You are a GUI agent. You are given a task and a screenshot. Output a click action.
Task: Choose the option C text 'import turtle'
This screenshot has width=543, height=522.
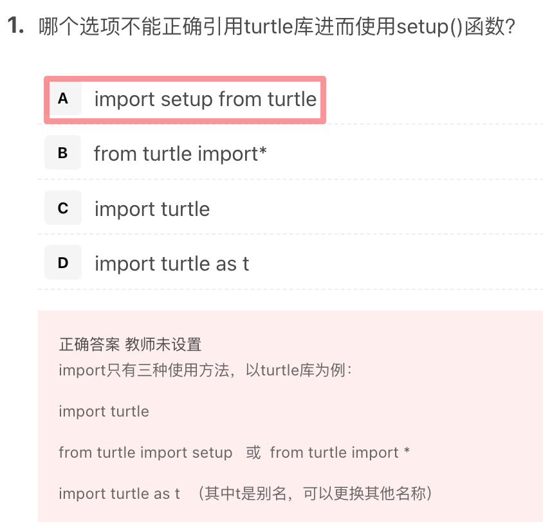point(152,210)
